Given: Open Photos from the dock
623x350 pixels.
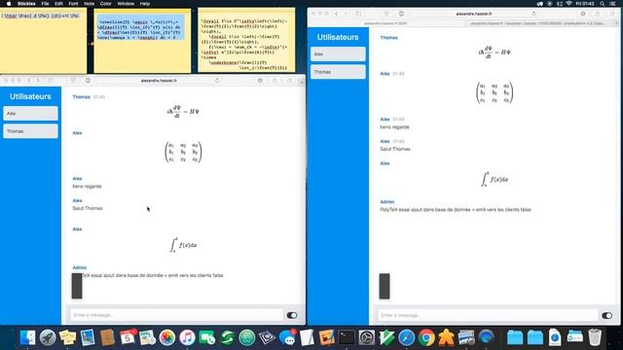Looking at the screenshot, I should (x=167, y=337).
